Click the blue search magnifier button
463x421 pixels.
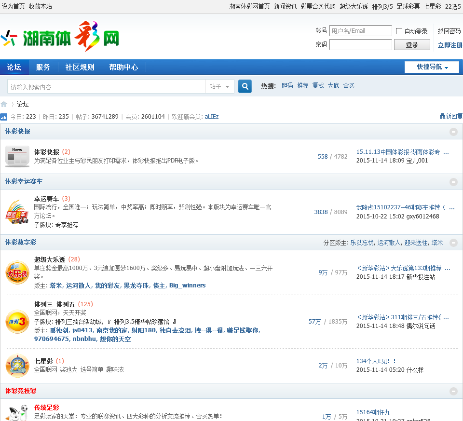click(x=245, y=86)
